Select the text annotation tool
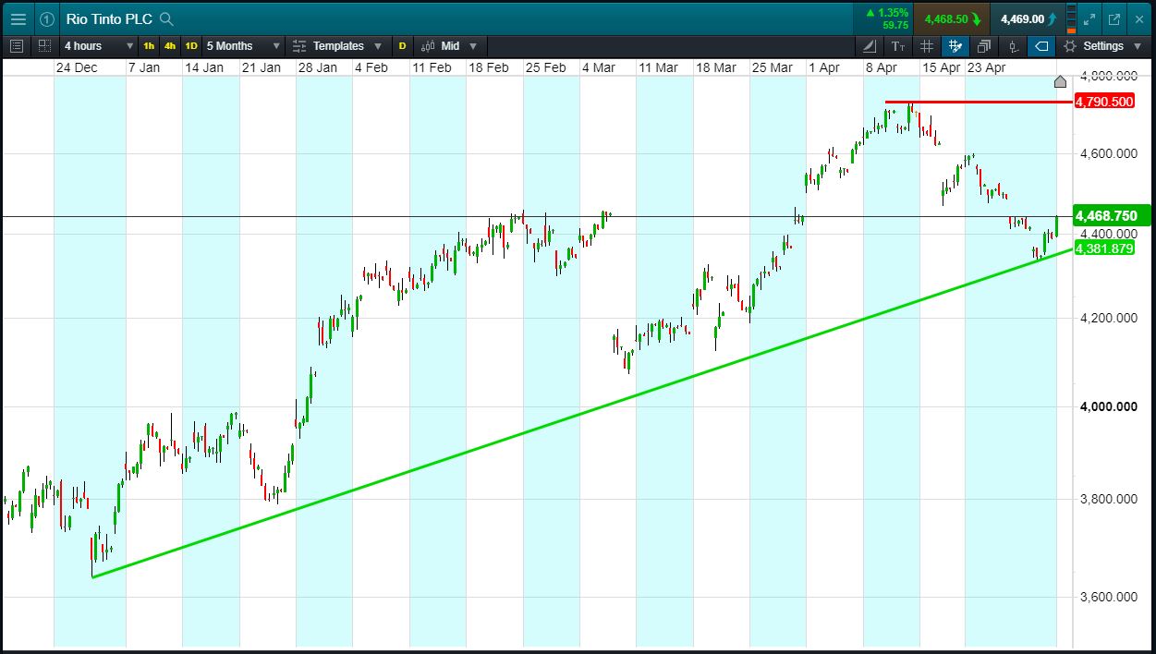The height and width of the screenshot is (654, 1156). (898, 46)
